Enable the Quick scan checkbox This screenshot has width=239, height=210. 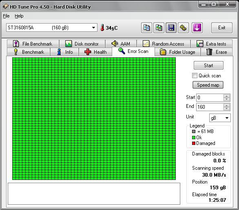pos(195,76)
